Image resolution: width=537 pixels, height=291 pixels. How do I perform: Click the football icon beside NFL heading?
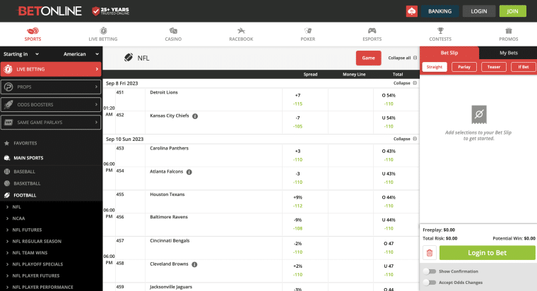(x=129, y=57)
